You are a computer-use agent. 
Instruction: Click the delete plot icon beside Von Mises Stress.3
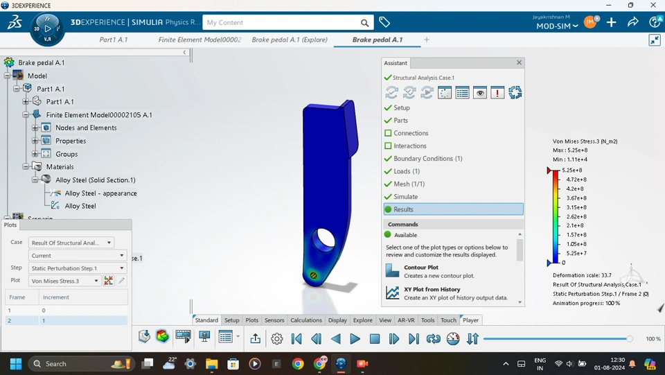(x=109, y=281)
